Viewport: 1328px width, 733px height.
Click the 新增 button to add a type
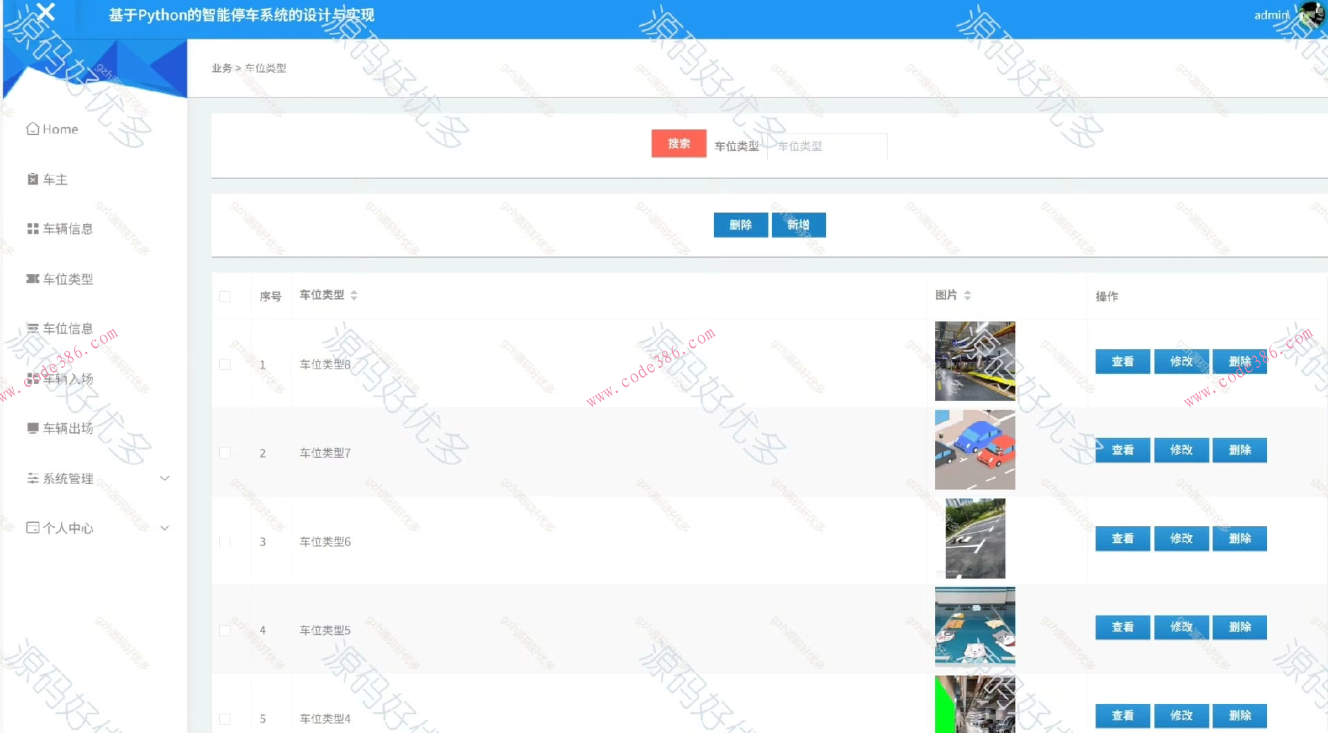pos(798,225)
